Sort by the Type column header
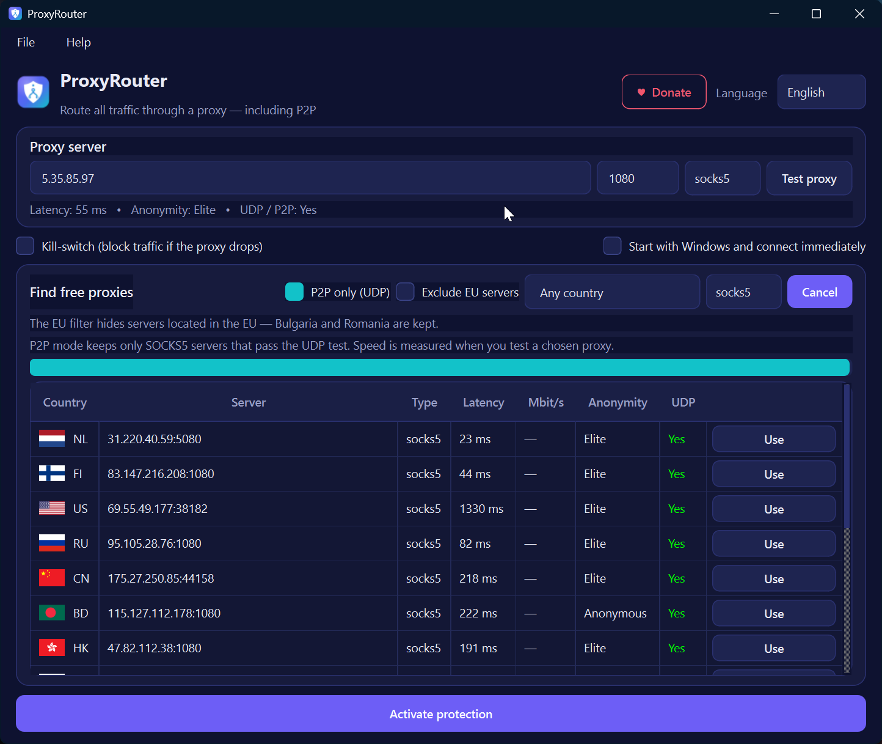Viewport: 882px width, 744px height. (425, 402)
